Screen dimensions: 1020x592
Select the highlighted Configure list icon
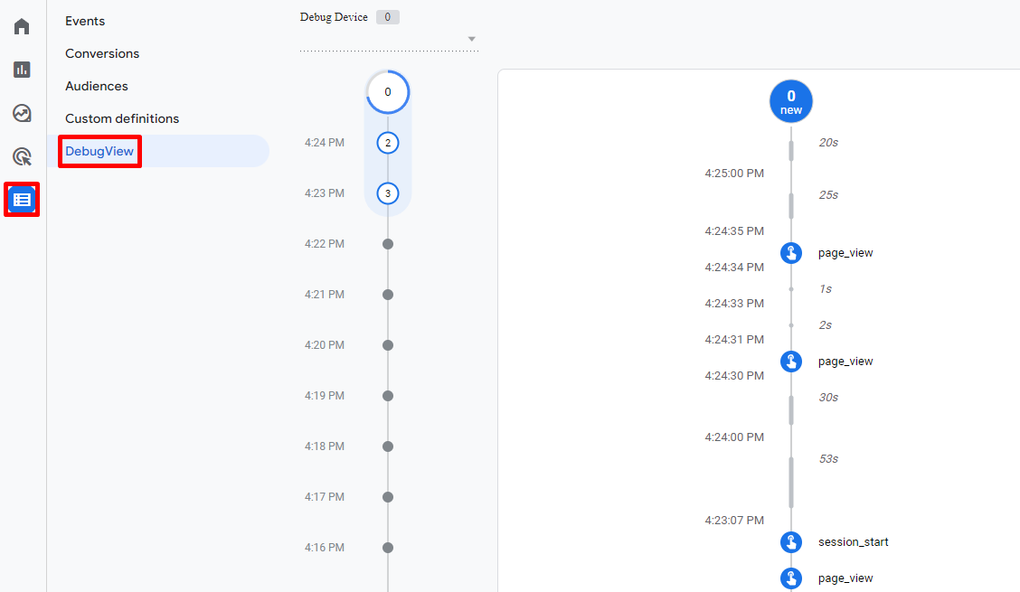22,199
